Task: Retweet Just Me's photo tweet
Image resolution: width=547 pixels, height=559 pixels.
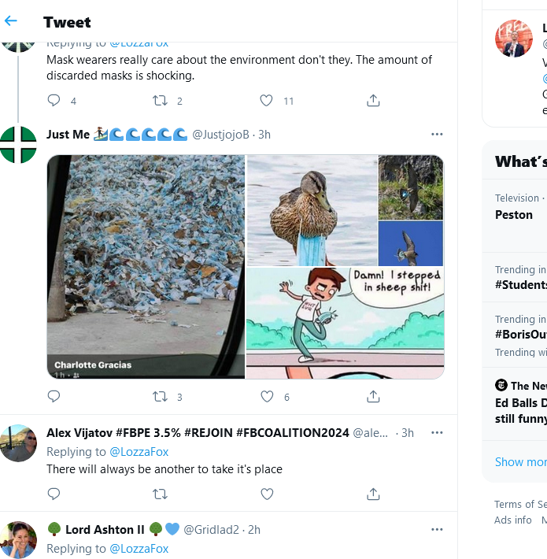Action: point(160,397)
